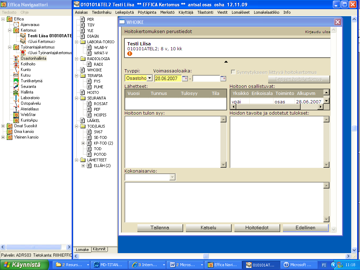360x270 pixels.
Task: Open the Ostopalvelu icon
Action: (x=16, y=103)
